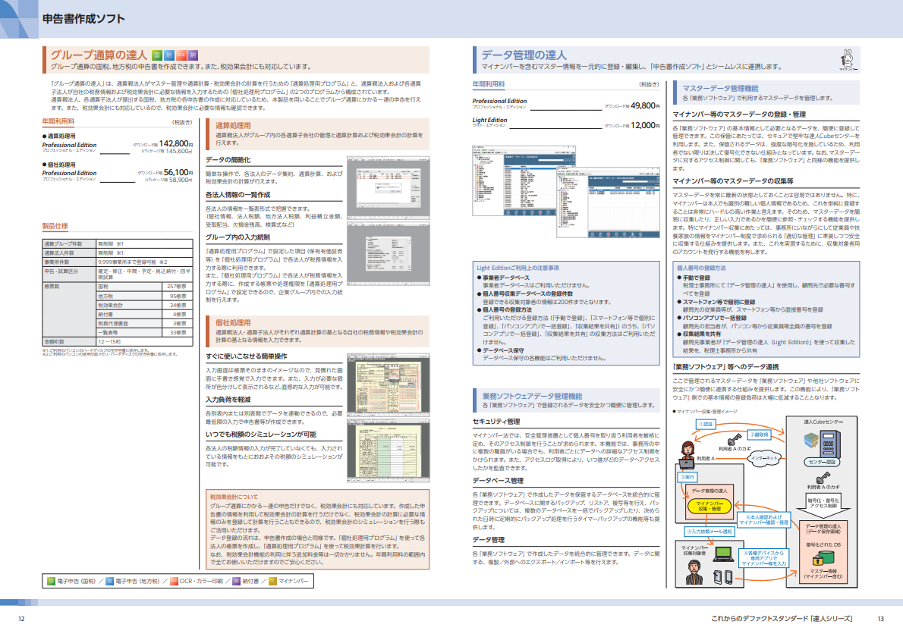The width and height of the screenshot is (903, 637).
Task: Click the orange OCR icon in the title bar
Action: point(181,55)
